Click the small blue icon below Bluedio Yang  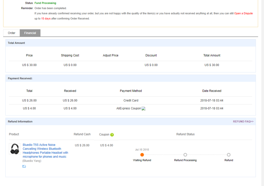coord(24,166)
